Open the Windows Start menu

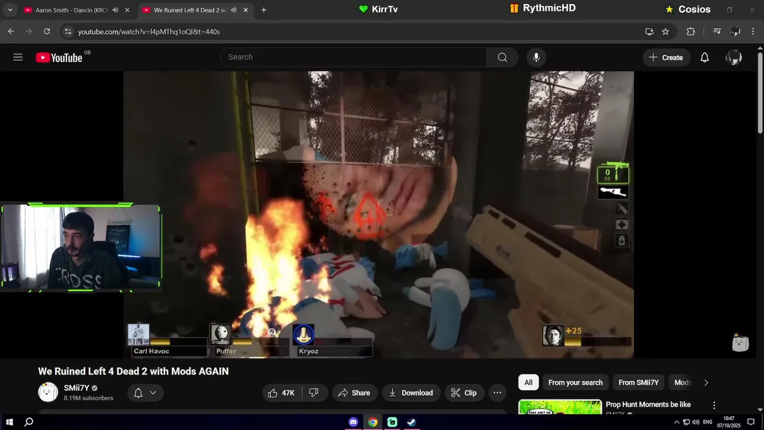tap(10, 422)
